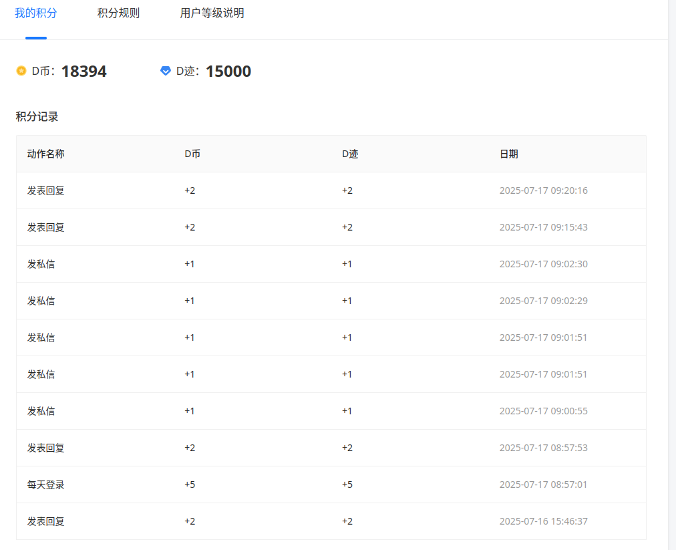Select the date 2025-07-17 08:57:53
This screenshot has height=550, width=676.
point(544,448)
